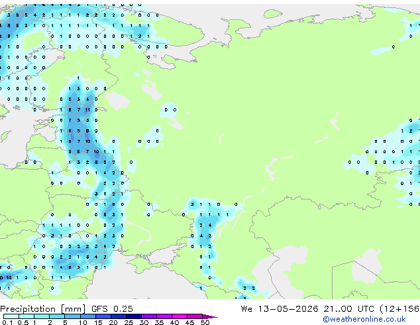Open the weatheronline.co.uk link
The height and width of the screenshot is (325, 420).
364,319
